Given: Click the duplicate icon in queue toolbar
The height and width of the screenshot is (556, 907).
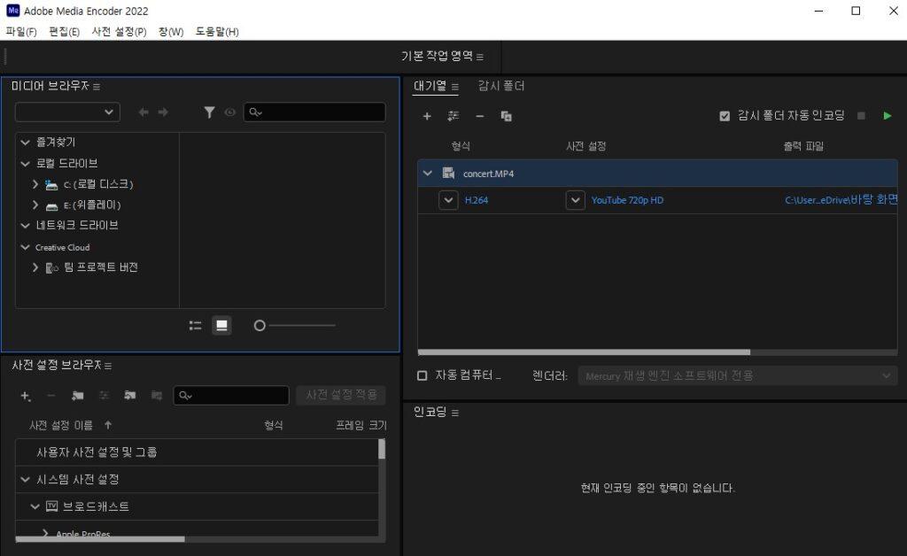Looking at the screenshot, I should pos(506,116).
